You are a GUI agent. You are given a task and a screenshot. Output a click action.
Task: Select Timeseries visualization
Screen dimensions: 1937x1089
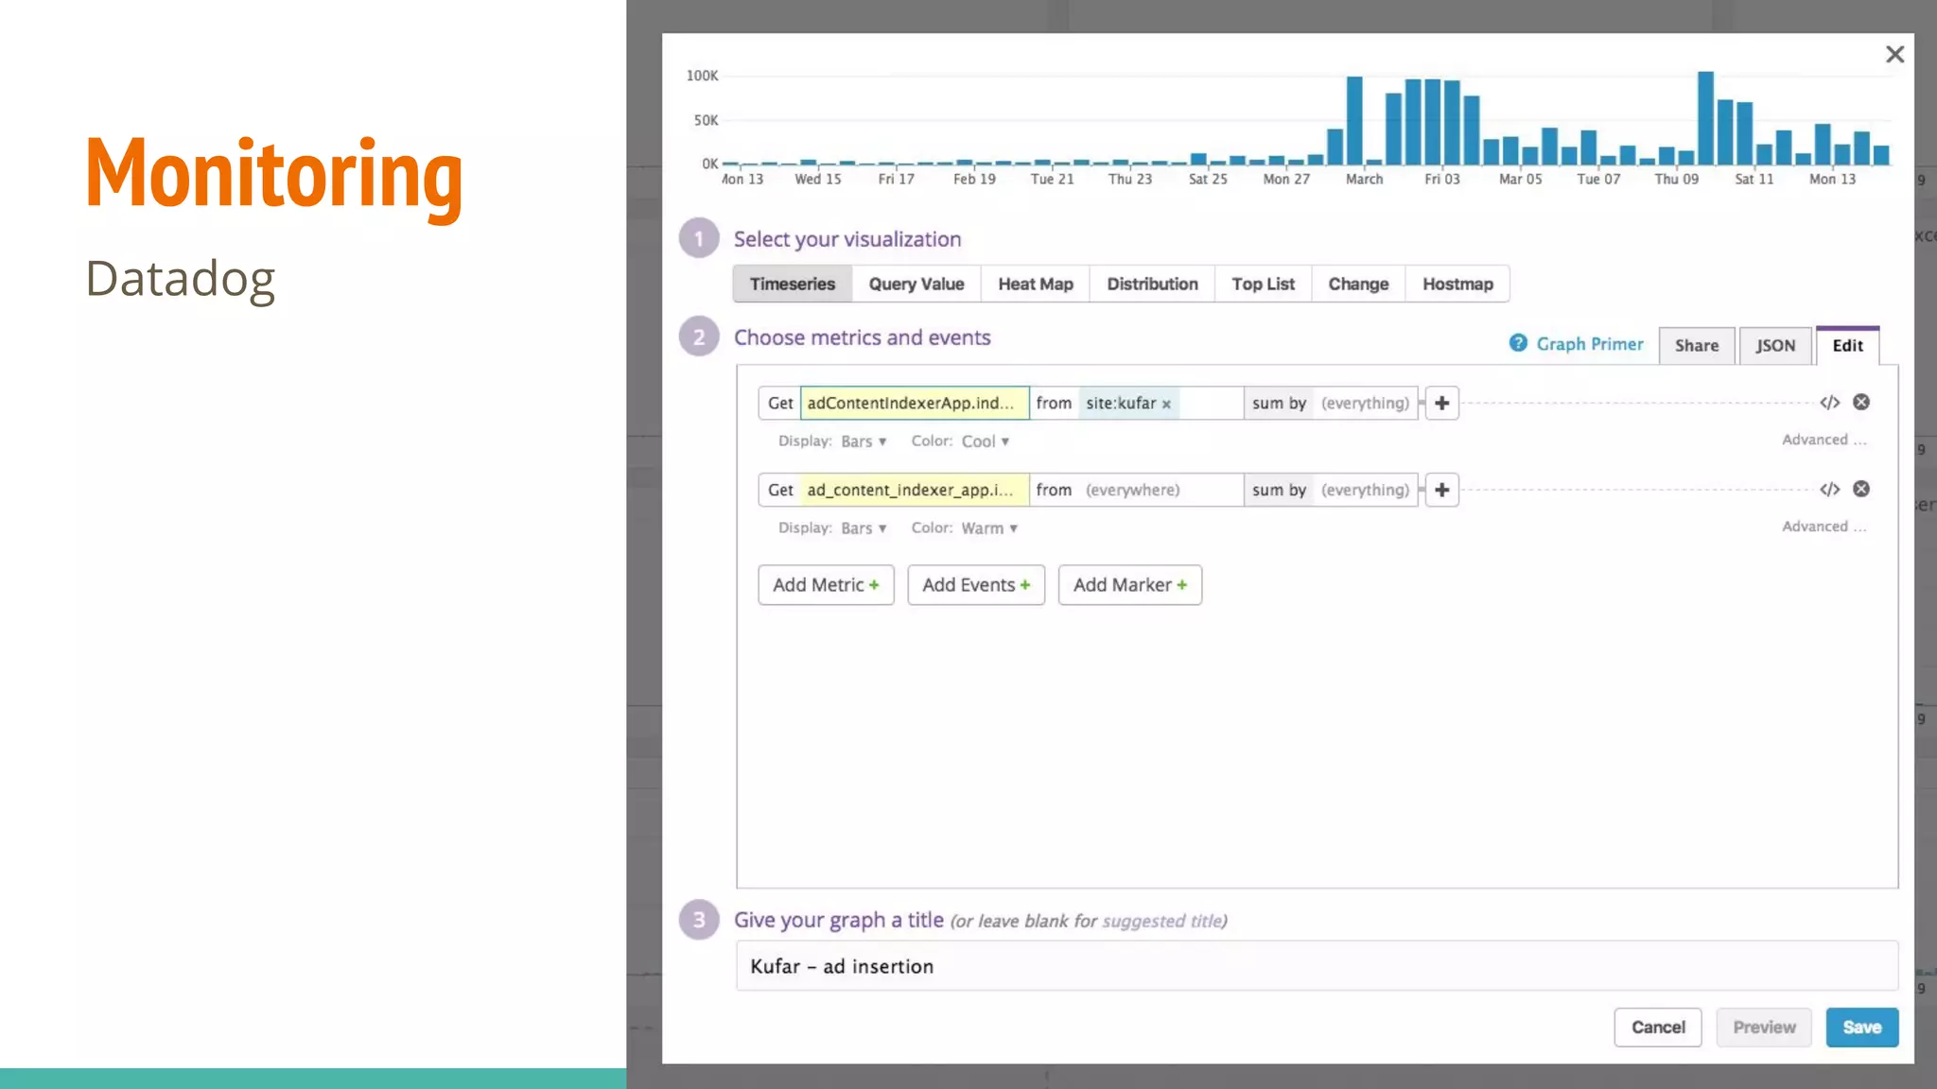(793, 285)
